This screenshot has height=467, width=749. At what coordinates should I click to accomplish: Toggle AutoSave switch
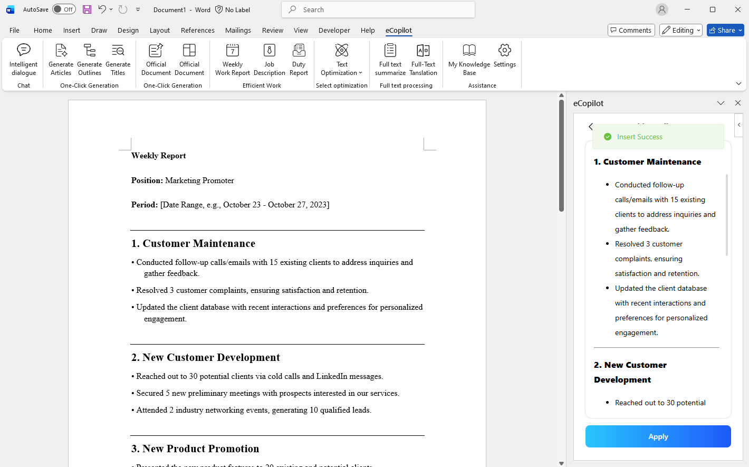64,9
